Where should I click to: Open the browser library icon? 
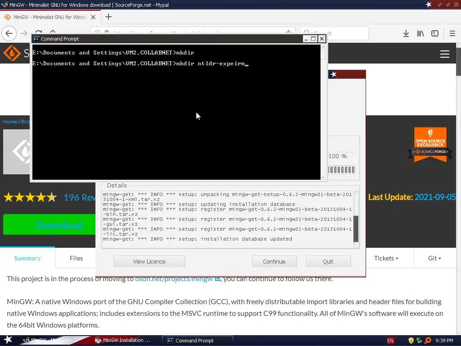(x=420, y=33)
